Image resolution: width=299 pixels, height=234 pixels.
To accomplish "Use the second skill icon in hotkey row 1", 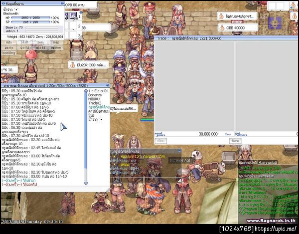I will (73, 15).
